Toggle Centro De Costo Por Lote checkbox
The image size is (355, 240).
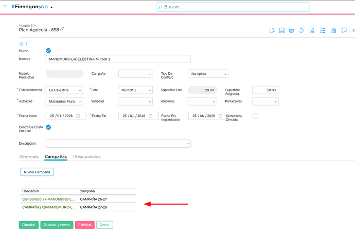(x=48, y=127)
